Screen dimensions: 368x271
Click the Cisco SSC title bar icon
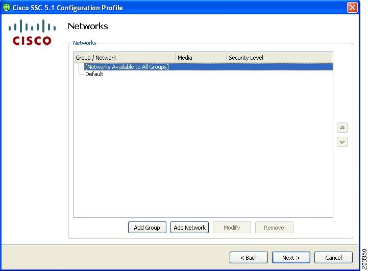coord(6,7)
